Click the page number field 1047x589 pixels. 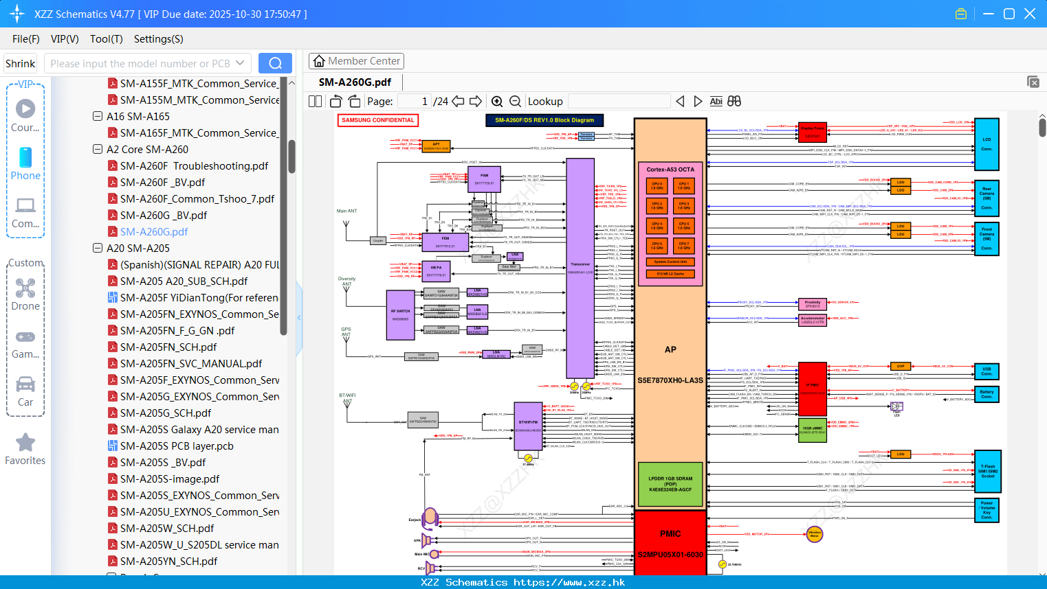tap(415, 102)
